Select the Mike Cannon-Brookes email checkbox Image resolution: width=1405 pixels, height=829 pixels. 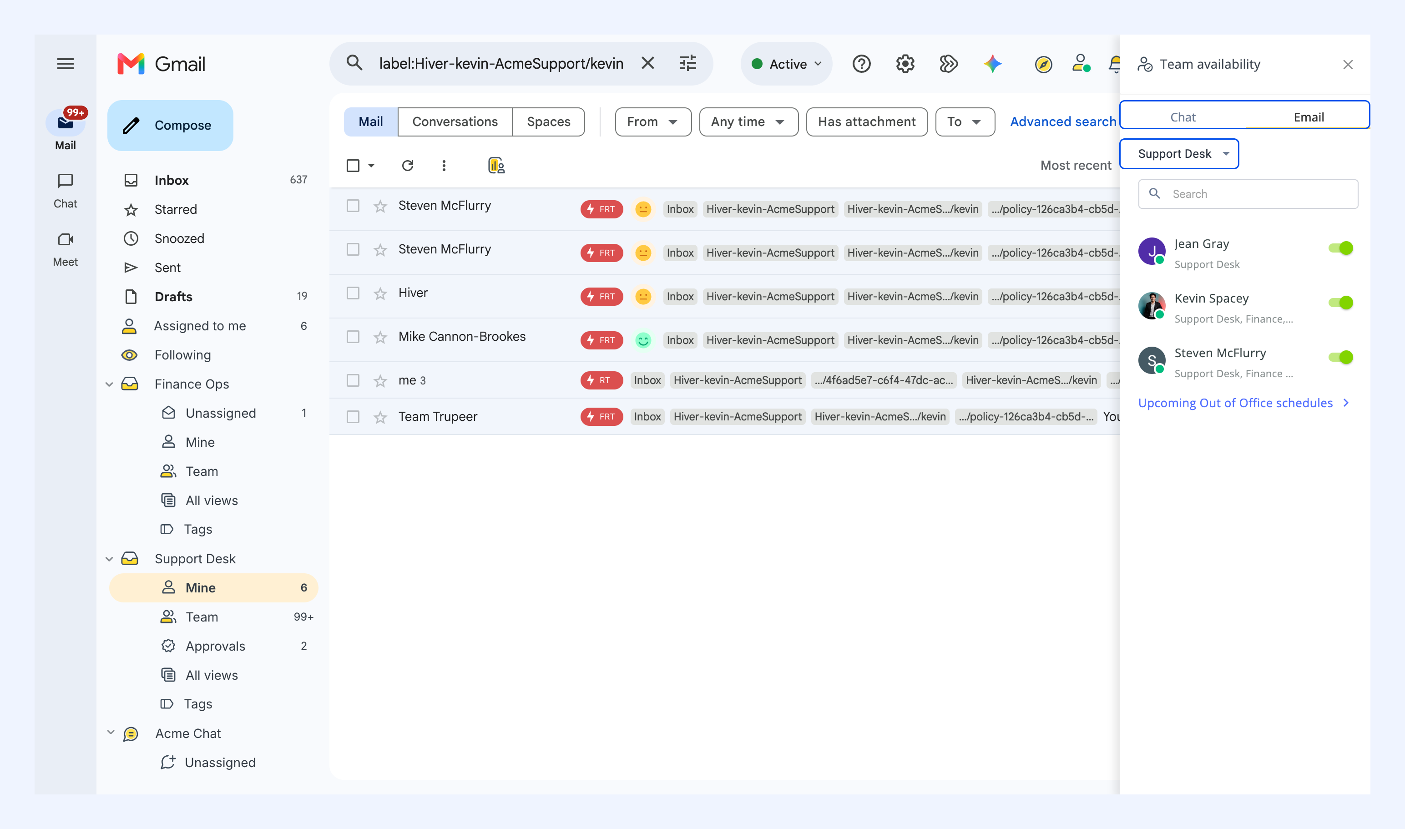pos(353,337)
